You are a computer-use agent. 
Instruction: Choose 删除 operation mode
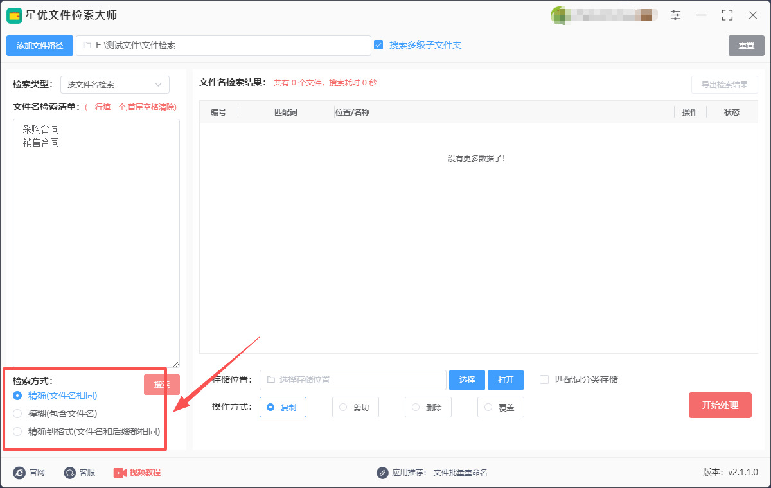coord(428,407)
